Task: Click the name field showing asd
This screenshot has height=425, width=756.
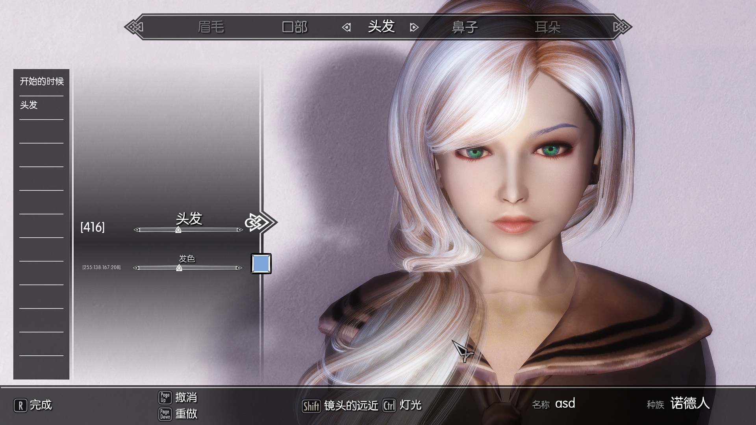Action: click(566, 403)
